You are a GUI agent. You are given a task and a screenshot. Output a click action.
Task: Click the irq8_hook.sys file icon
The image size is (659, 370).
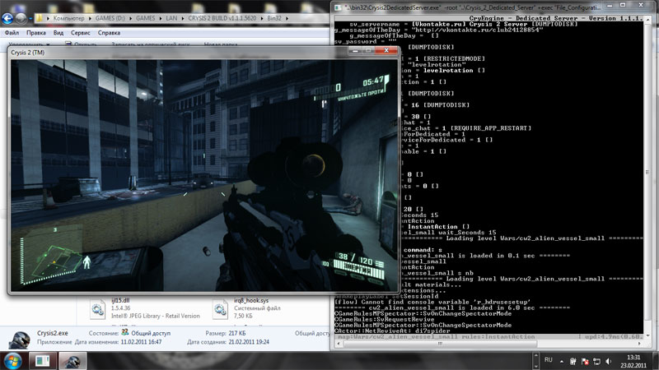221,308
